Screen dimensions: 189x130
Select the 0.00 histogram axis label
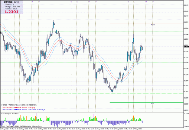[x=186, y=121]
